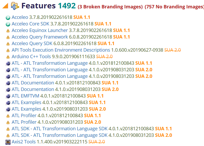Viewport: 204px width, 146px height.
Task: Click warning icon beside ATL Profiler 4.1.0
Action: point(8,122)
